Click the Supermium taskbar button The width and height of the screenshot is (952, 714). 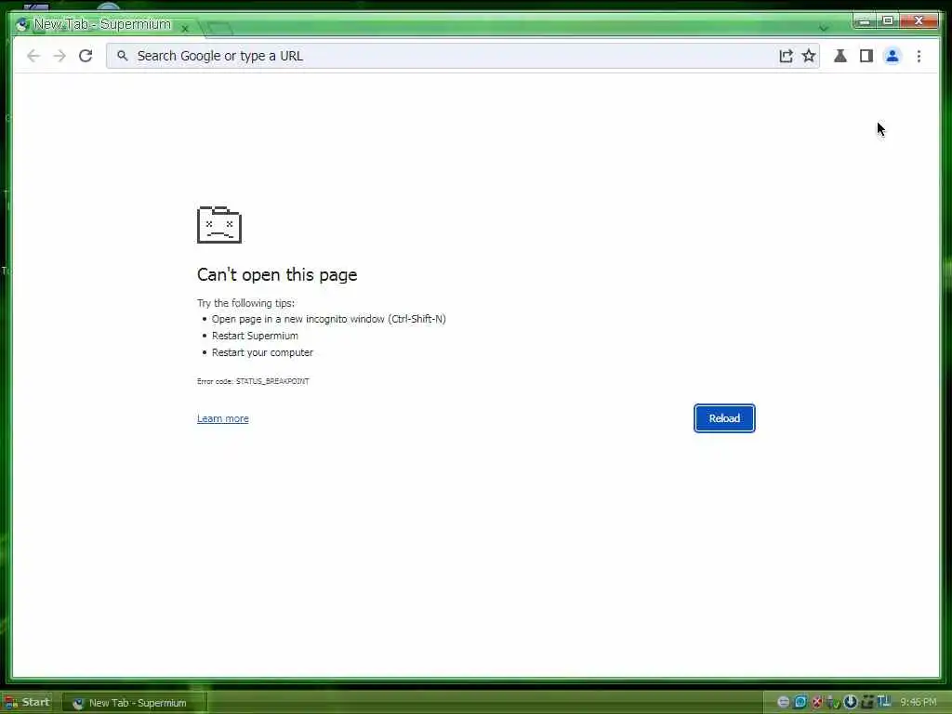[135, 703]
